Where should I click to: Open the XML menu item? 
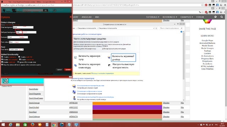click(97, 17)
